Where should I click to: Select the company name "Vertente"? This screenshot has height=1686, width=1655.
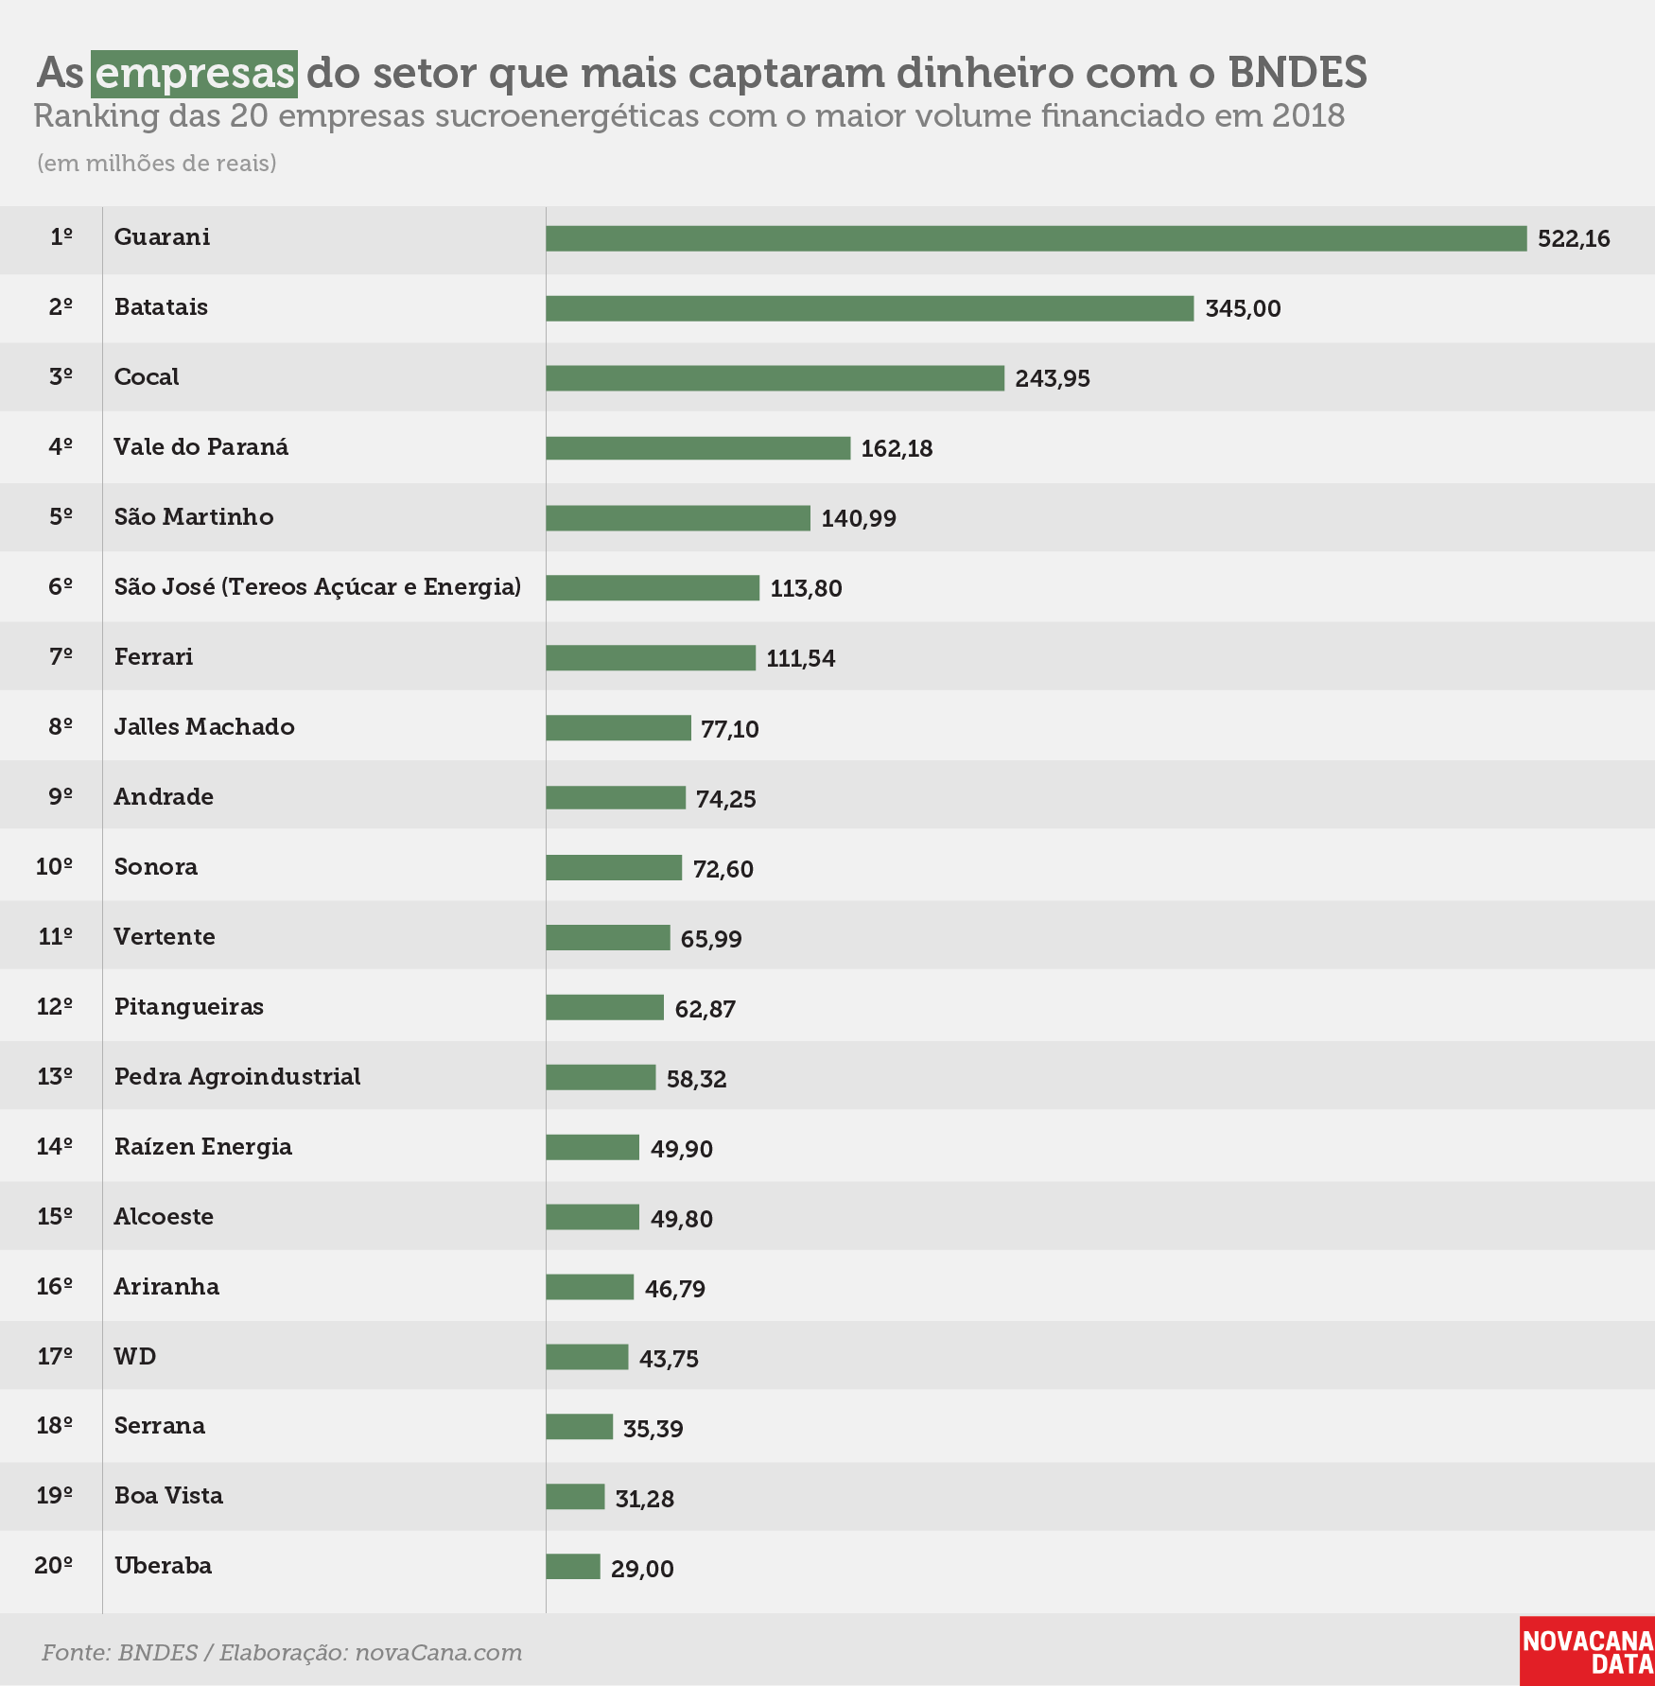(x=165, y=937)
